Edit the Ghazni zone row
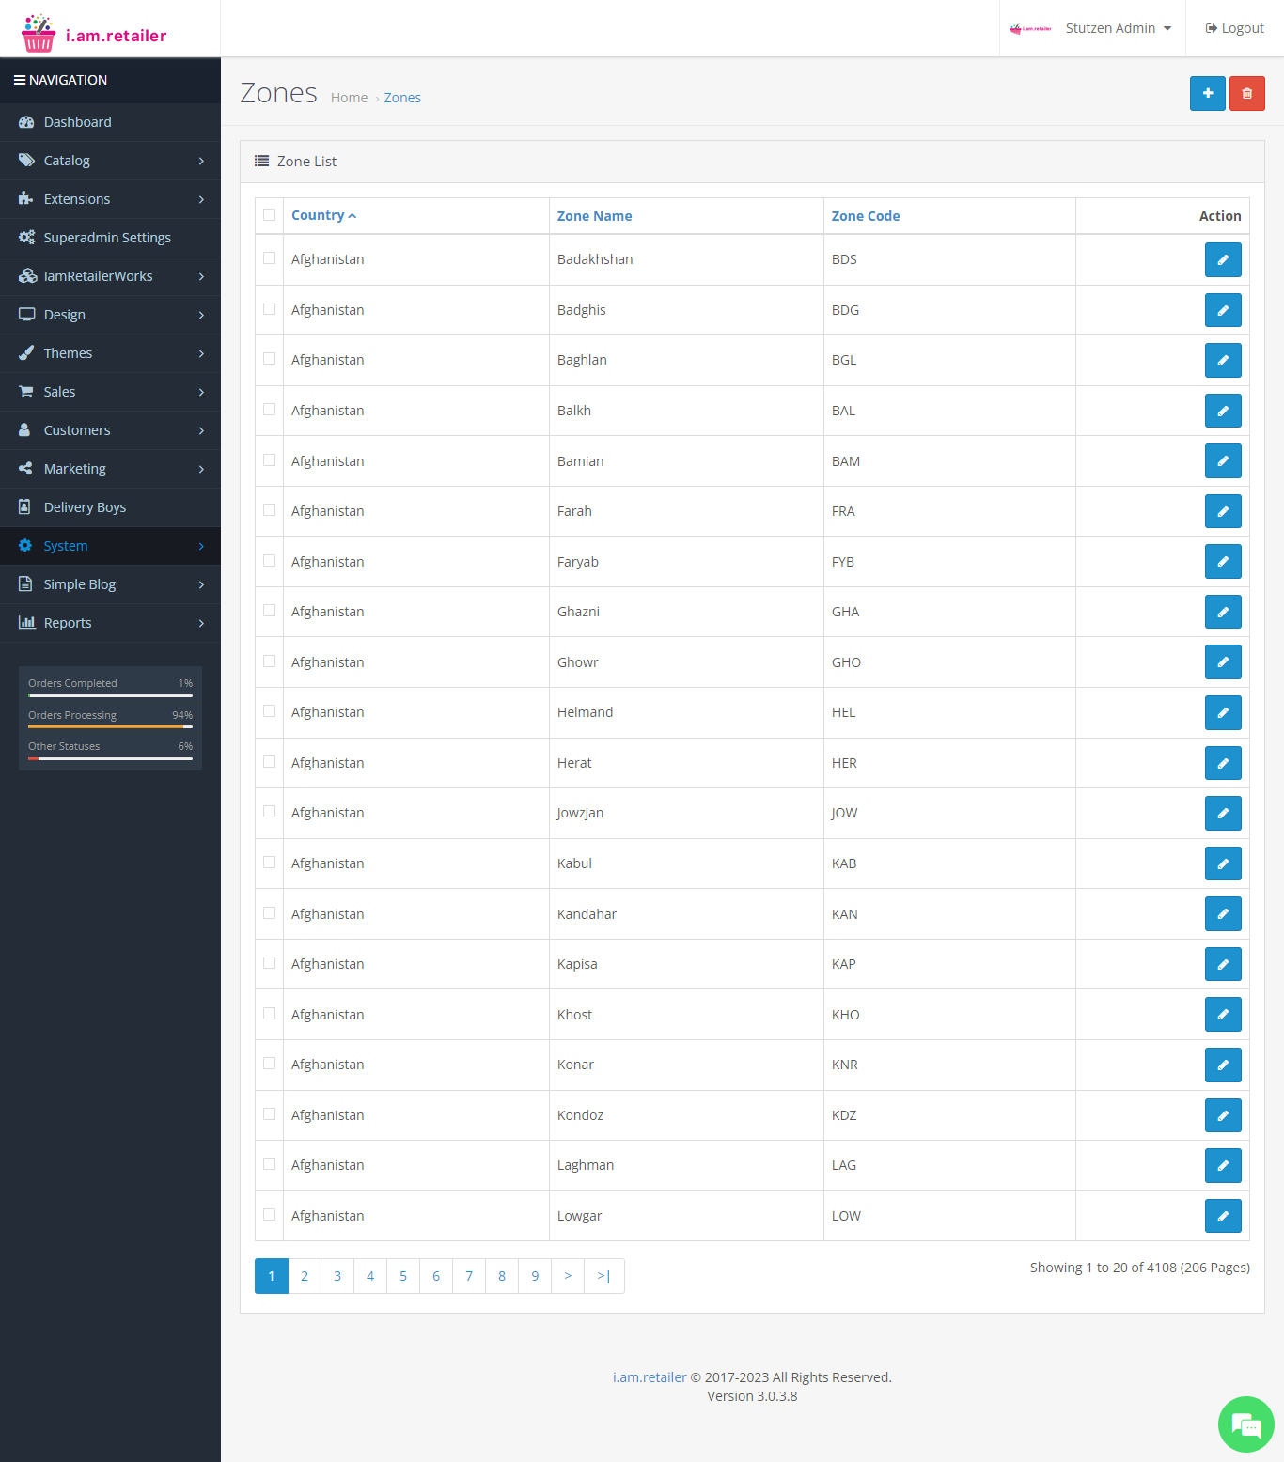This screenshot has height=1462, width=1284. [x=1223, y=612]
